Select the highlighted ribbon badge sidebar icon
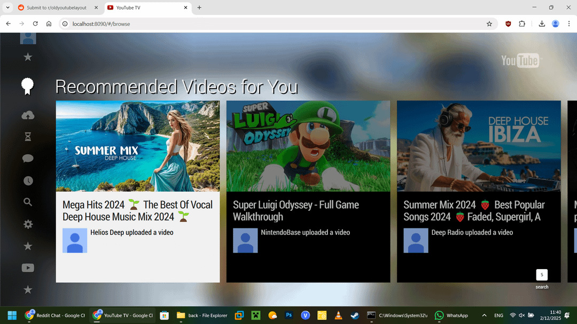 (28, 86)
